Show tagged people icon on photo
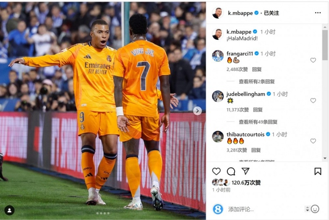The image size is (329, 220). (x=10, y=210)
